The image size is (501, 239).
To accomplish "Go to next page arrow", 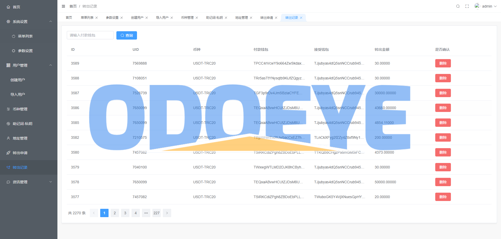I will 167,213.
